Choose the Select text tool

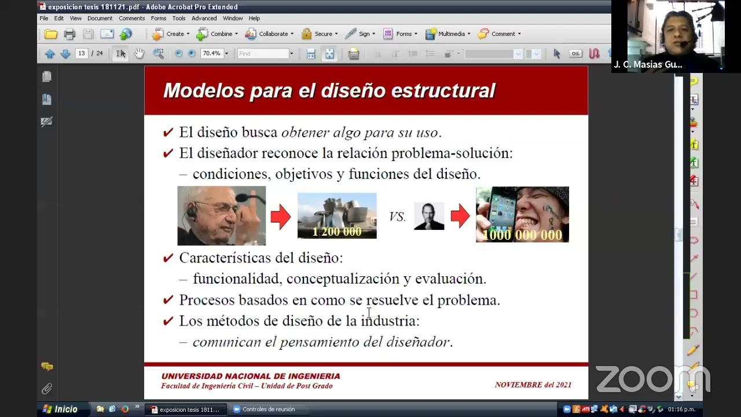pos(120,54)
